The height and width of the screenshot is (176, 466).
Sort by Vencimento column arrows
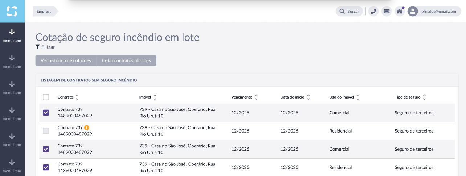256,97
